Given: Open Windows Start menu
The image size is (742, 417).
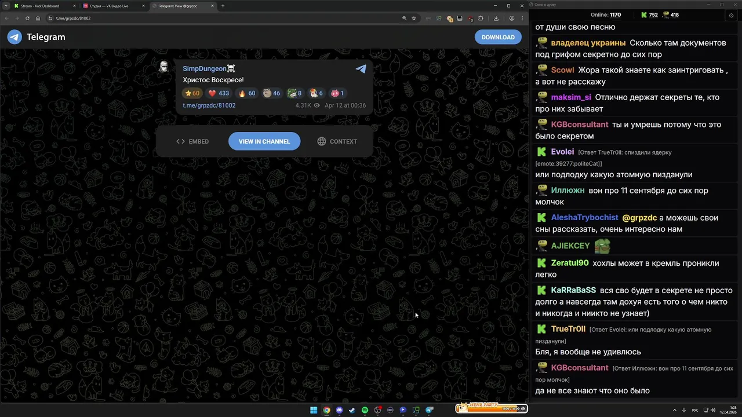Looking at the screenshot, I should tap(314, 410).
